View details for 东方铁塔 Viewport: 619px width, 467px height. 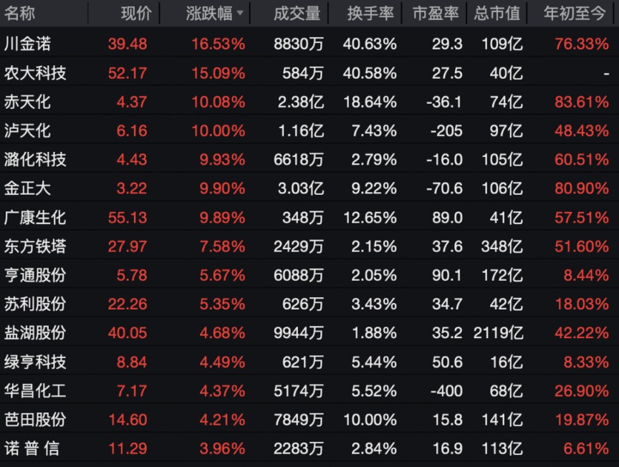(36, 246)
